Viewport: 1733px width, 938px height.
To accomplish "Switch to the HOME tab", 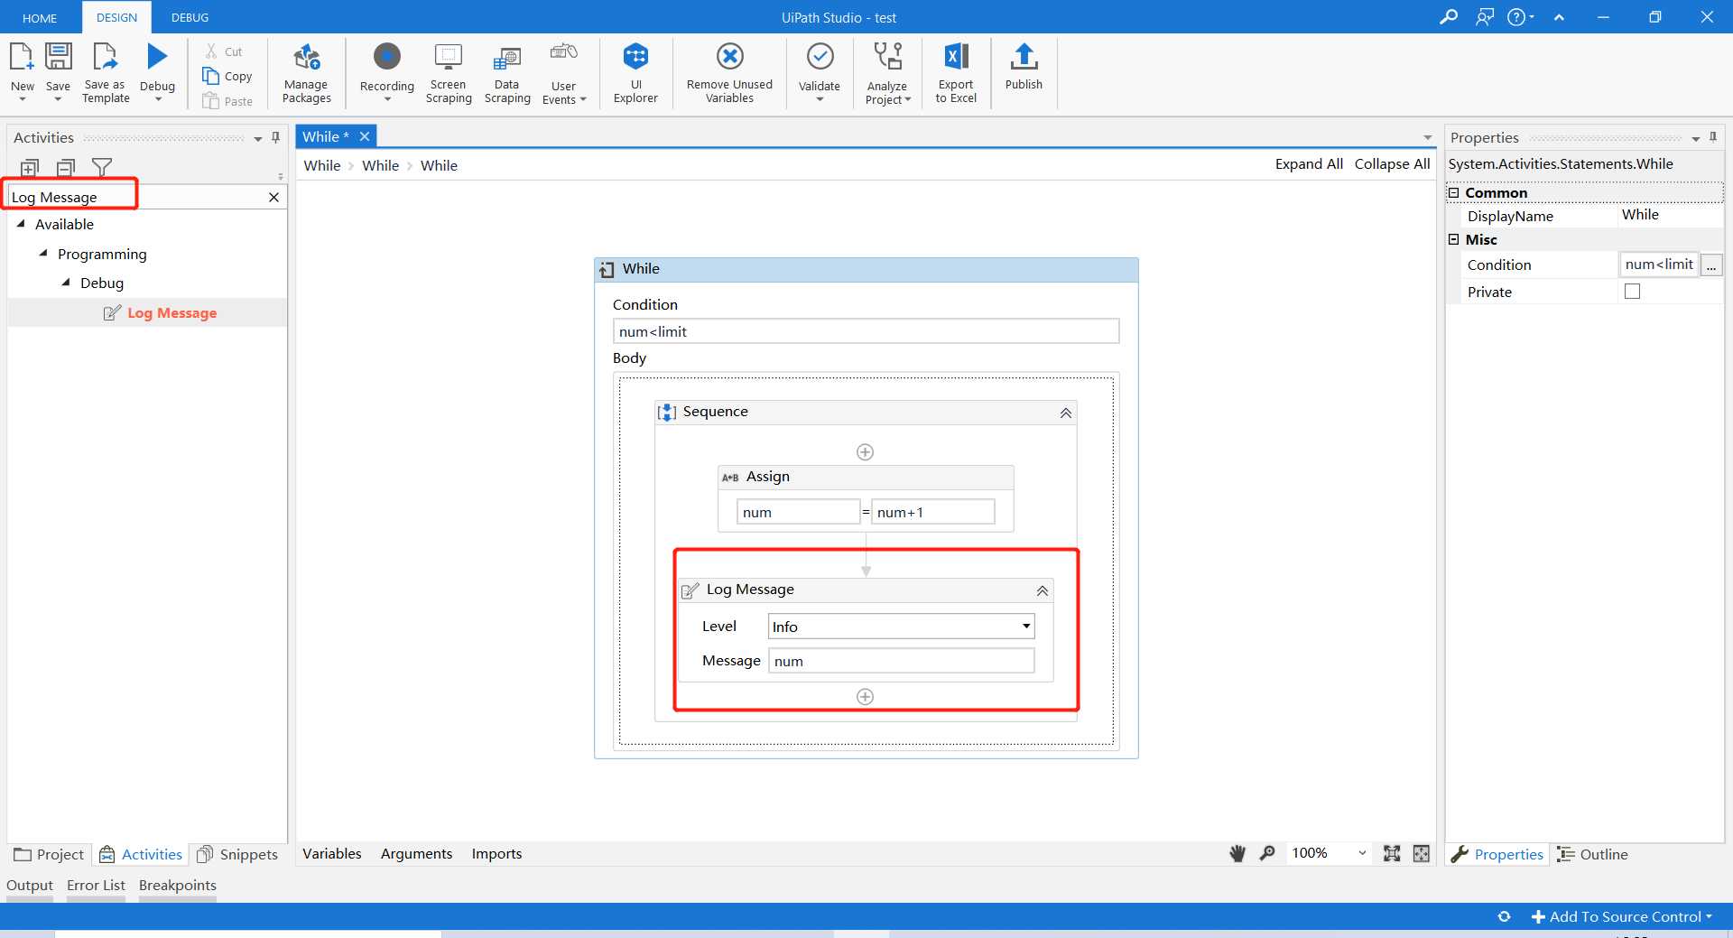I will click(40, 18).
